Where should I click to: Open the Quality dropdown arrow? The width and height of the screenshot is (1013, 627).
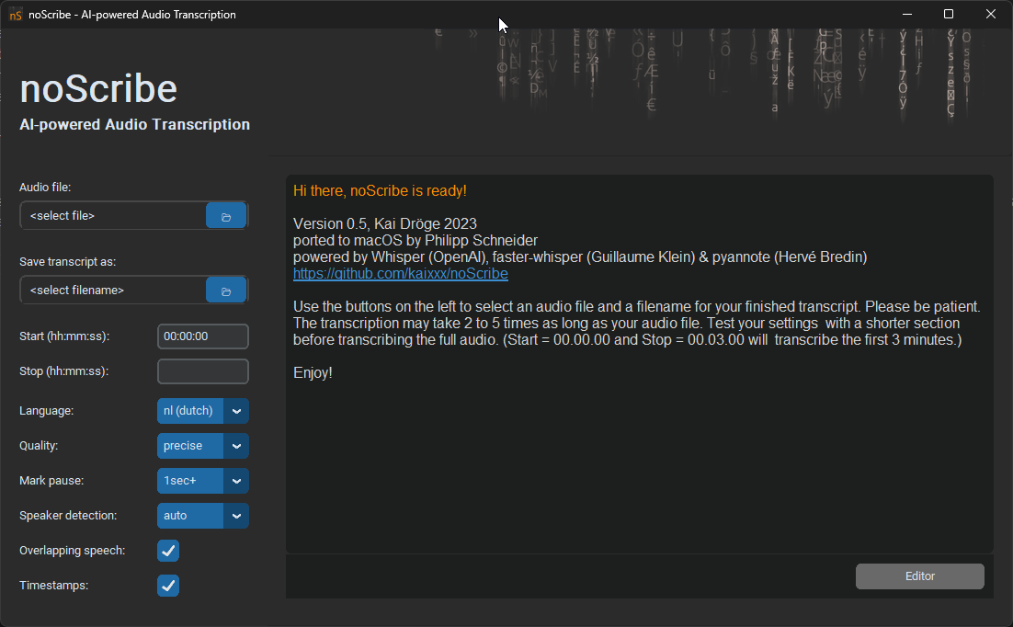point(236,446)
